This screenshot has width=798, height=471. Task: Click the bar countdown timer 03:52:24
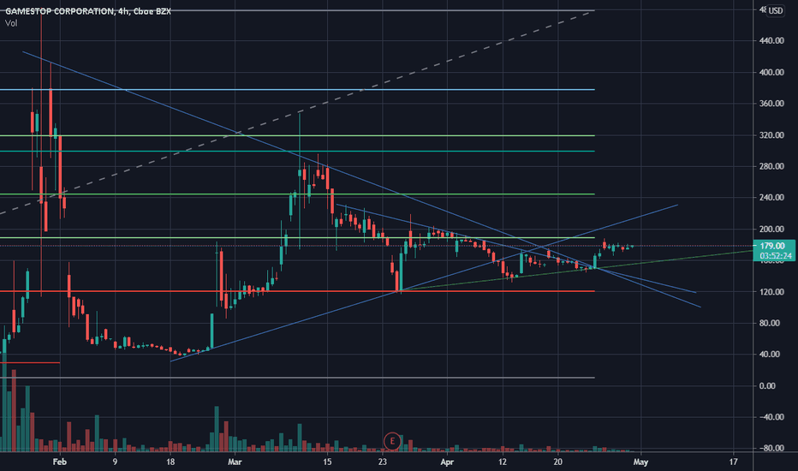775,255
